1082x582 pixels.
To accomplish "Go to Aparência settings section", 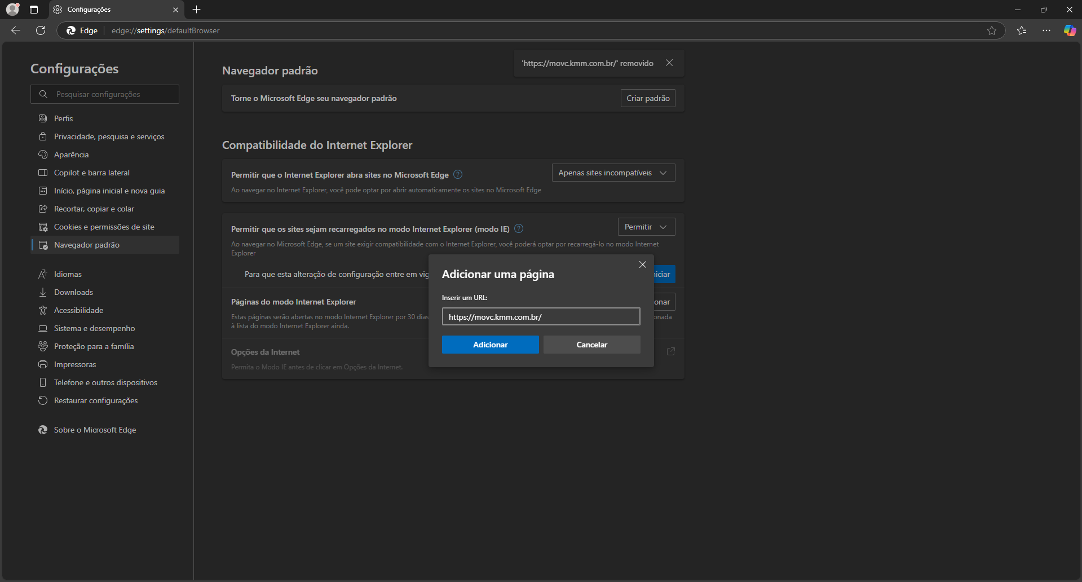I will coord(71,155).
